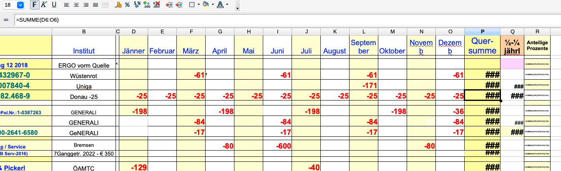561x171 pixels.
Task: Center cell text horizontally
Action: click(76, 5)
